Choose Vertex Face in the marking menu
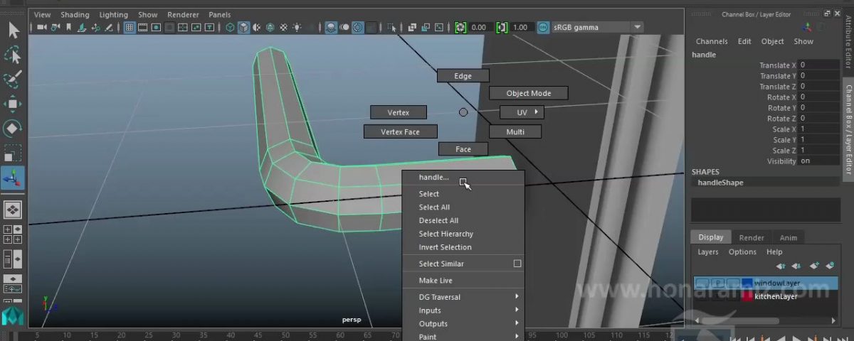The image size is (854, 341). (400, 131)
